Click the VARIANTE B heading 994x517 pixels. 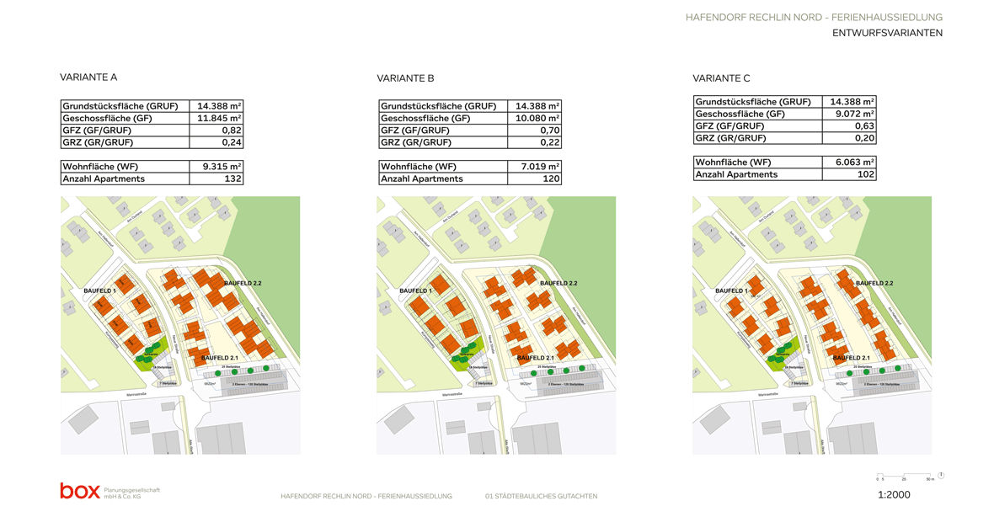(x=405, y=78)
